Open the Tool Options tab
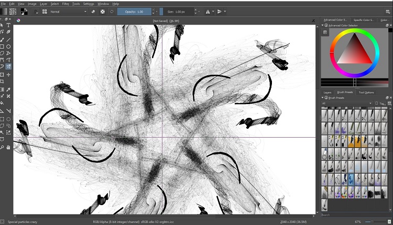The width and height of the screenshot is (393, 225). click(x=366, y=92)
